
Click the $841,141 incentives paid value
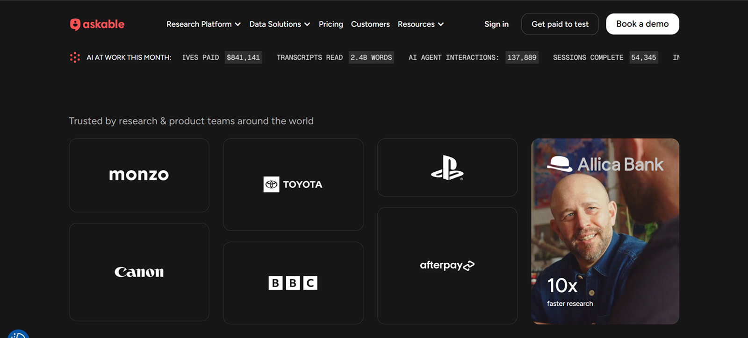243,57
